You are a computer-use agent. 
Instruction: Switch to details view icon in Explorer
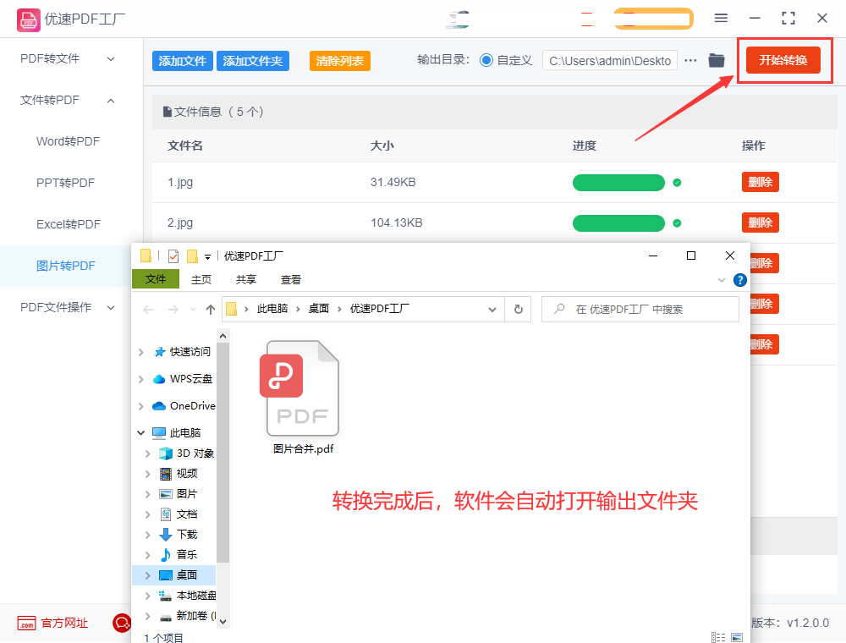(718, 637)
